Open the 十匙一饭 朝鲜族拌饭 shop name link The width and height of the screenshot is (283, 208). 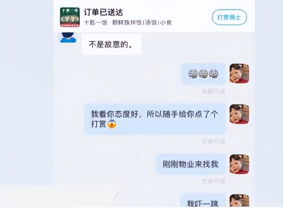(128, 22)
